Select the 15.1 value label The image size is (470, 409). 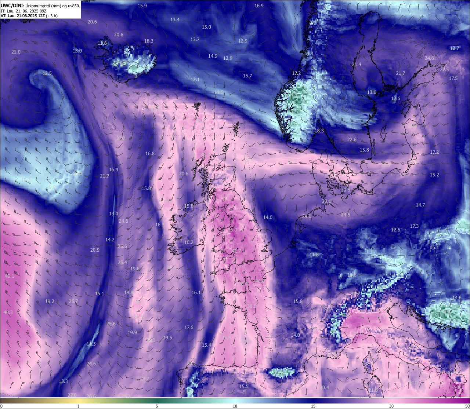pyautogui.click(x=100, y=294)
